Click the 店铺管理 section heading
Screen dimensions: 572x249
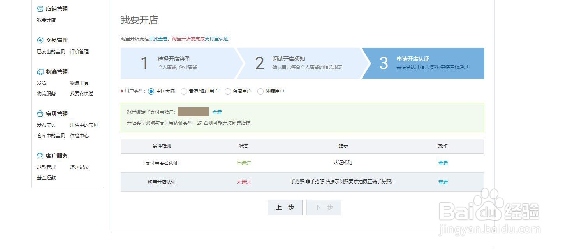point(57,9)
